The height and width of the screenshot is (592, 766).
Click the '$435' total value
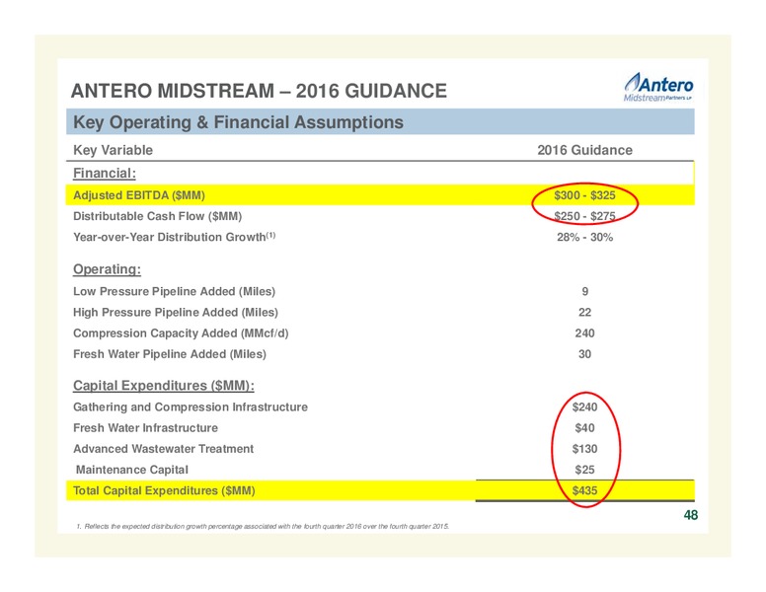click(x=584, y=491)
